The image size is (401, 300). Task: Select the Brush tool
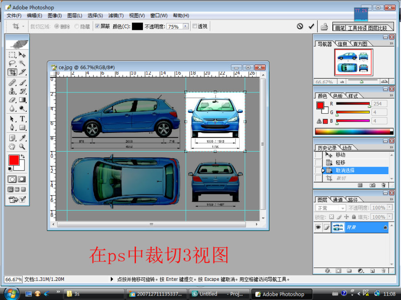pyautogui.click(x=22, y=82)
